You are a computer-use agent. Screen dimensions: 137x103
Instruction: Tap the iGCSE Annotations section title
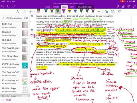coord(14,18)
